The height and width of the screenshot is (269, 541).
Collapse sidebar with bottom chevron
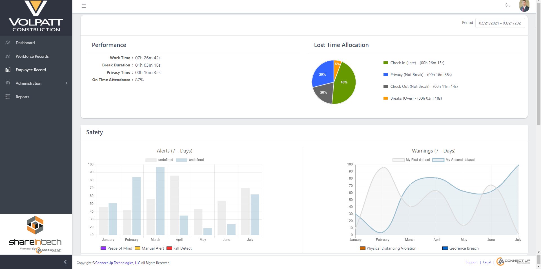[65, 262]
